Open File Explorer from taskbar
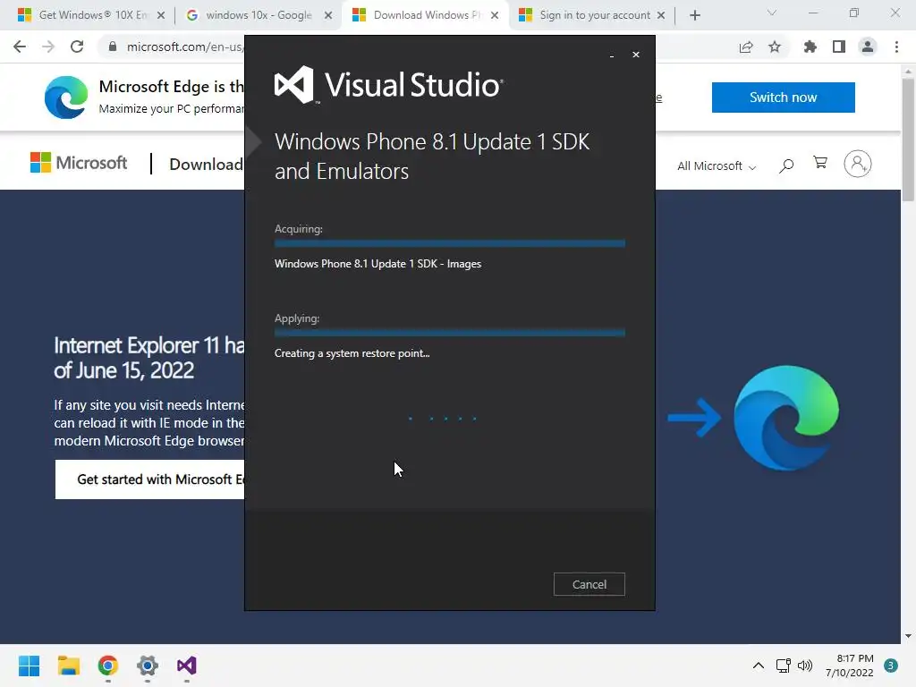Viewport: 916px width, 687px height. [68, 666]
